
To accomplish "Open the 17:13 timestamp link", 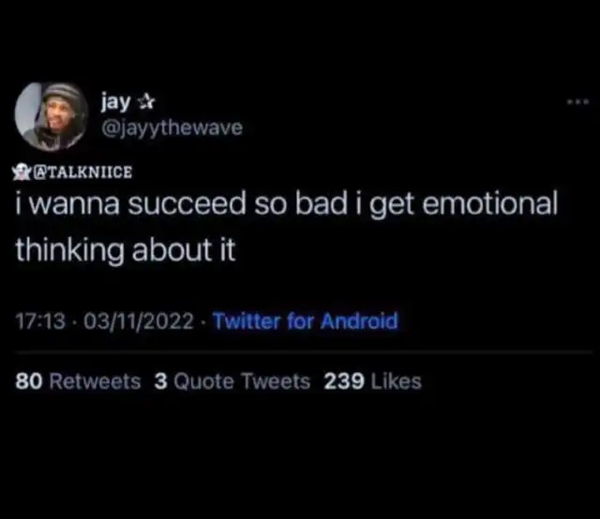I will 40,321.
